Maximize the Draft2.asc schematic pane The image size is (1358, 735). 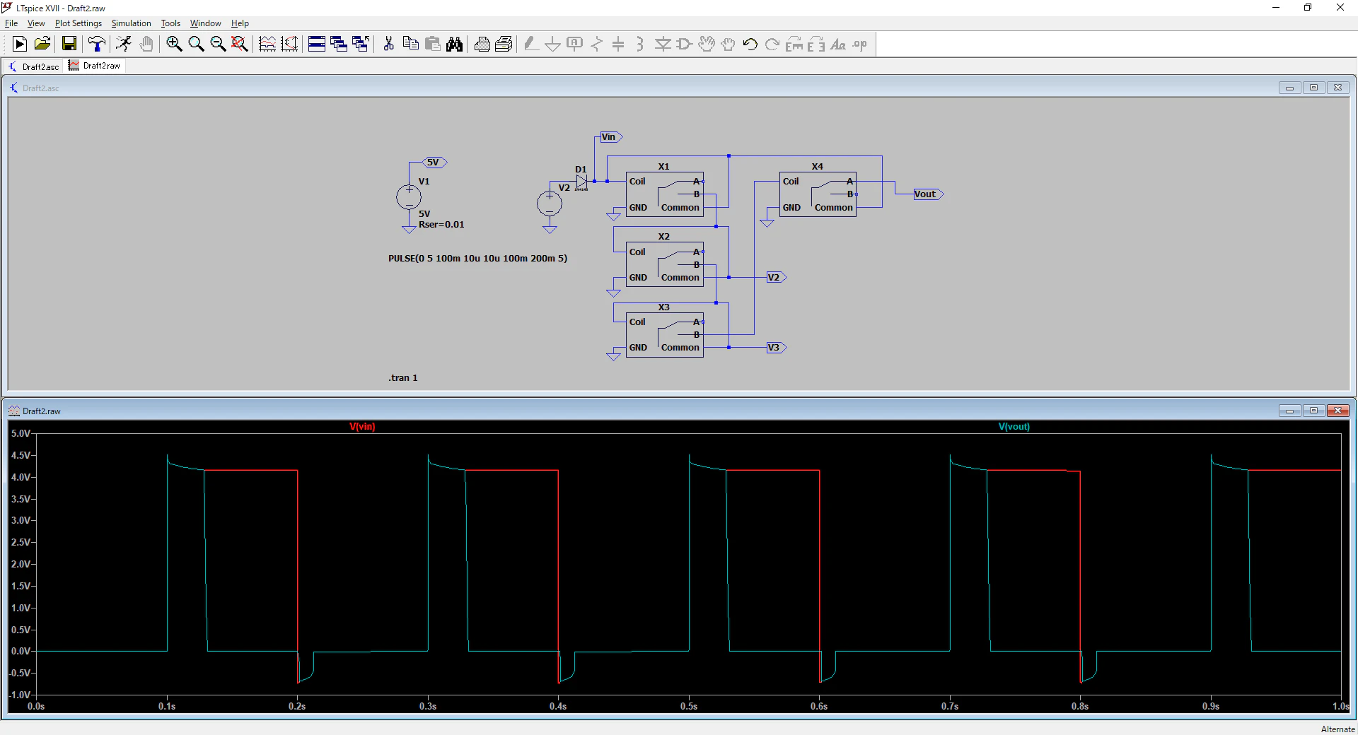click(x=1313, y=88)
